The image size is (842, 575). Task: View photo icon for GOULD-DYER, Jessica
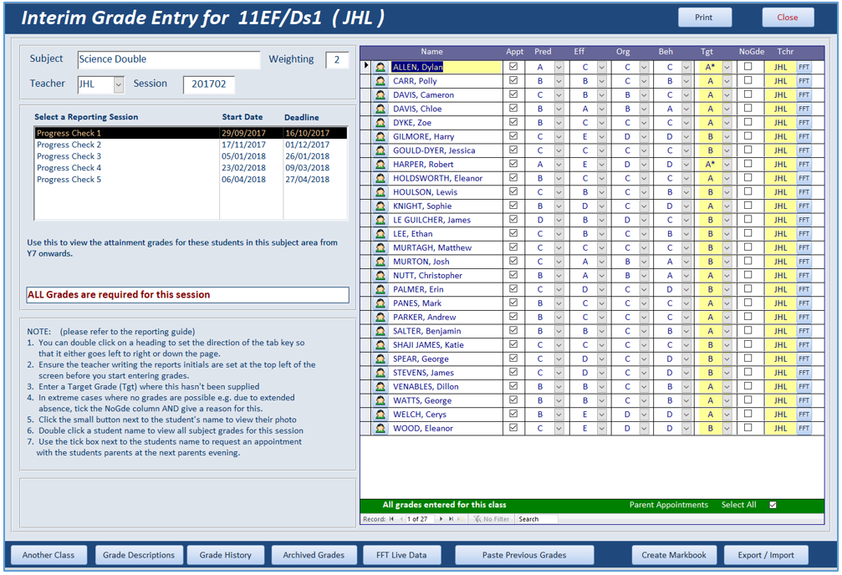(x=380, y=151)
